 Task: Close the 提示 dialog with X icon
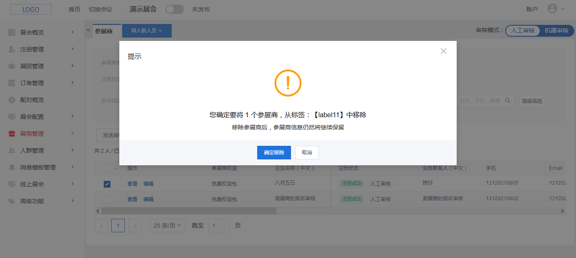coord(443,51)
